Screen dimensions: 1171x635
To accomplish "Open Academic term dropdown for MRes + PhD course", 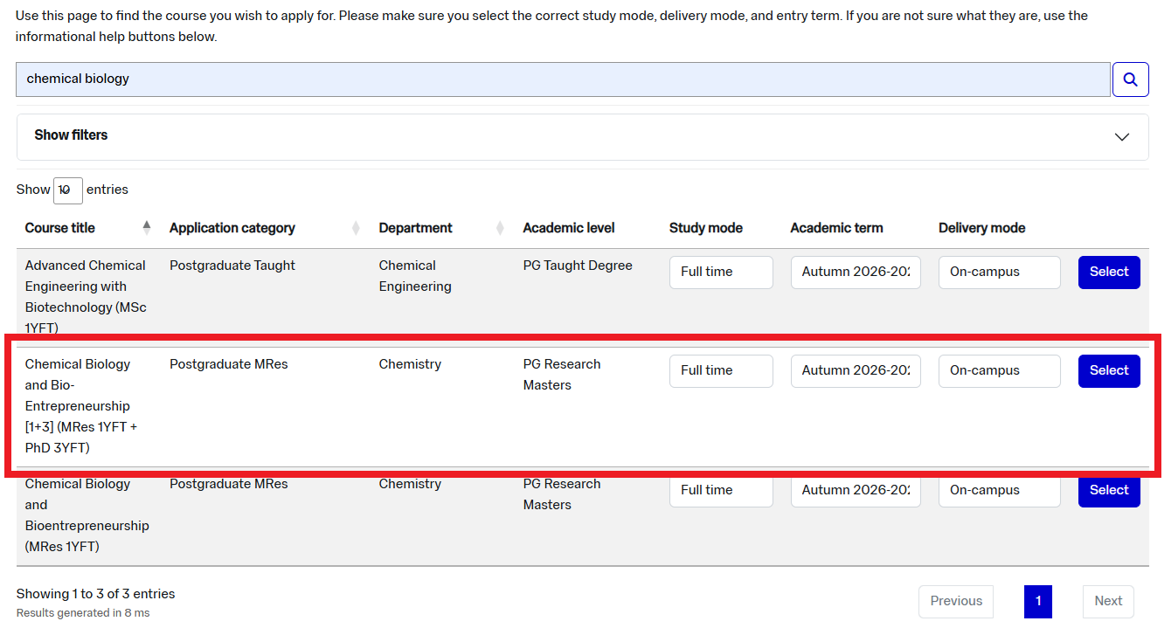I will pyautogui.click(x=856, y=371).
